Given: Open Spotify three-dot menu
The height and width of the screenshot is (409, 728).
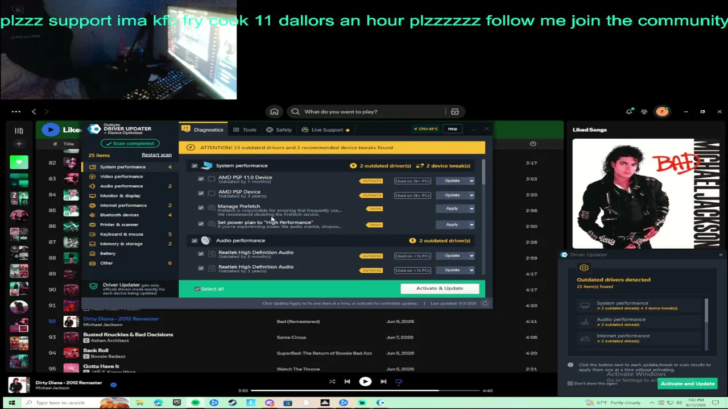Looking at the screenshot, I should coord(16,112).
